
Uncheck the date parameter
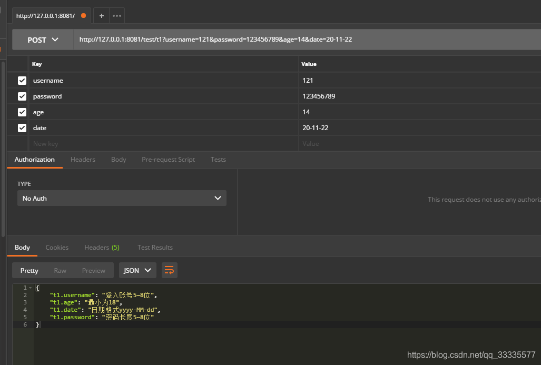pos(22,127)
